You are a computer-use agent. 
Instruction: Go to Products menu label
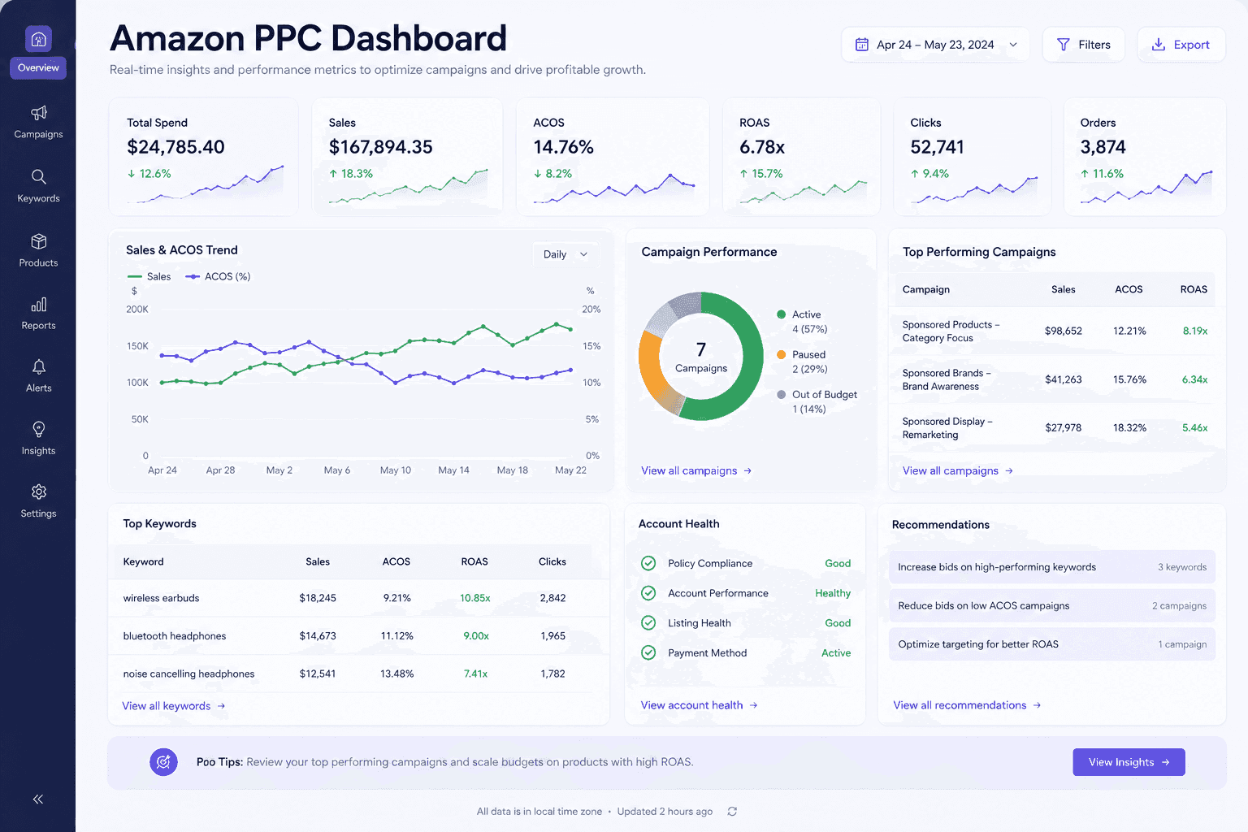[x=38, y=262]
